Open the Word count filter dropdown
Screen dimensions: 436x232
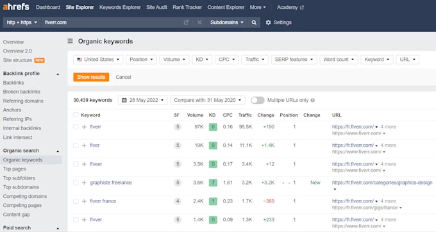point(339,60)
